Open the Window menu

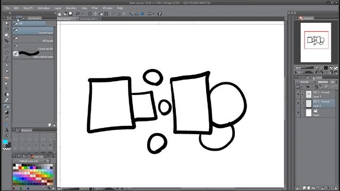[x=107, y=8]
